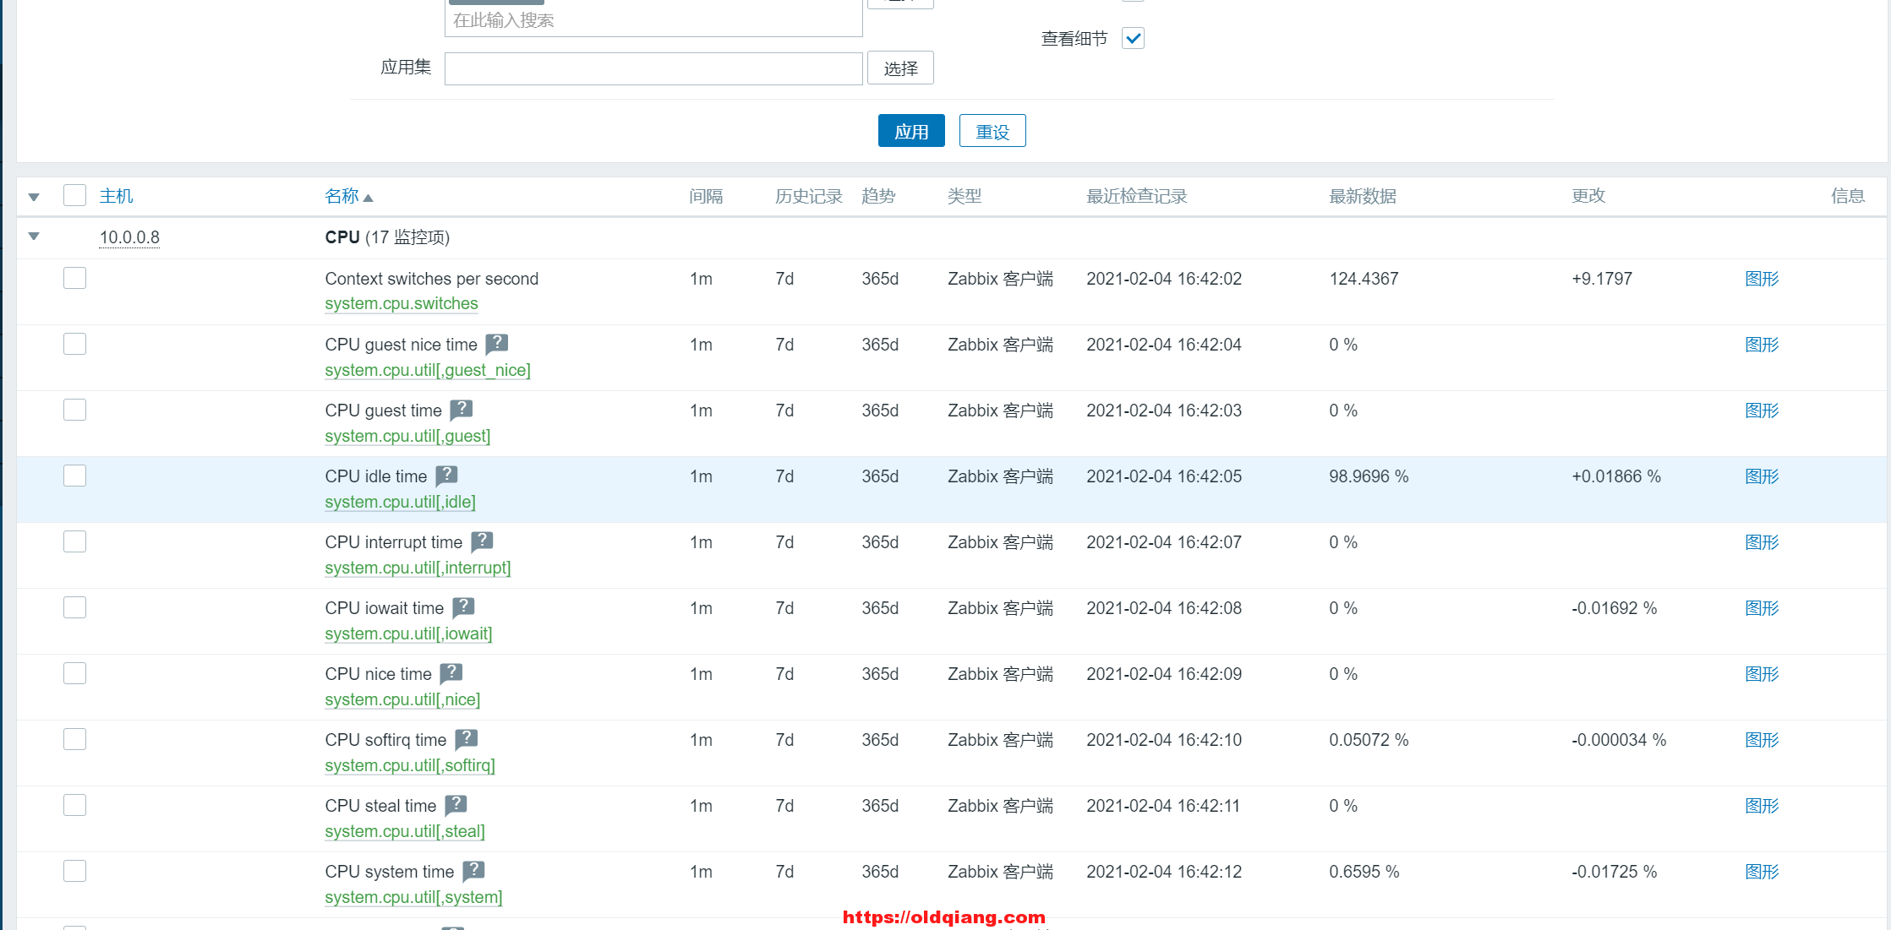Open 图形 for CPU idle time
Screen dimensions: 1891x930
tap(1762, 476)
